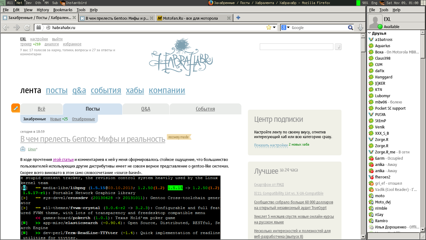
Task: Click the habrahabr.ru URL field
Action: click(156, 27)
